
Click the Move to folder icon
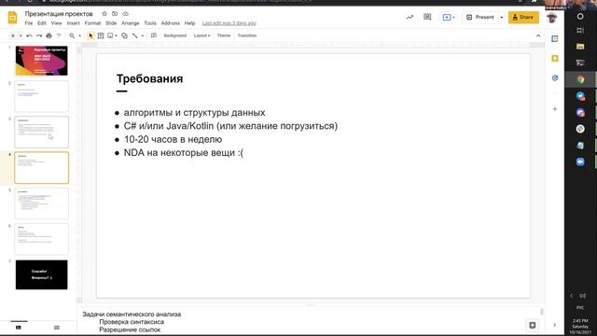115,14
